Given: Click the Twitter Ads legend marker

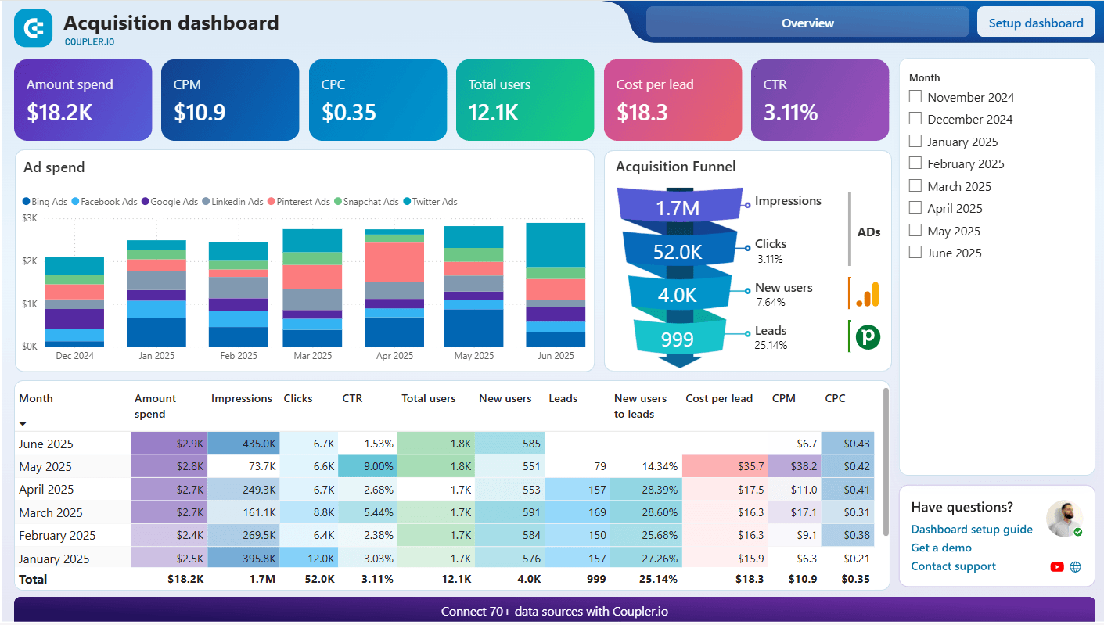Looking at the screenshot, I should (x=407, y=202).
